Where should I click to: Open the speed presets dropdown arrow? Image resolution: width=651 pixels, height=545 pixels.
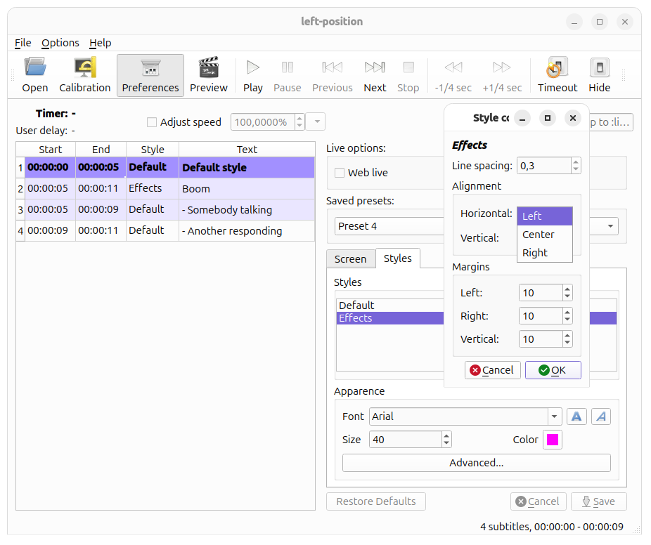click(317, 122)
